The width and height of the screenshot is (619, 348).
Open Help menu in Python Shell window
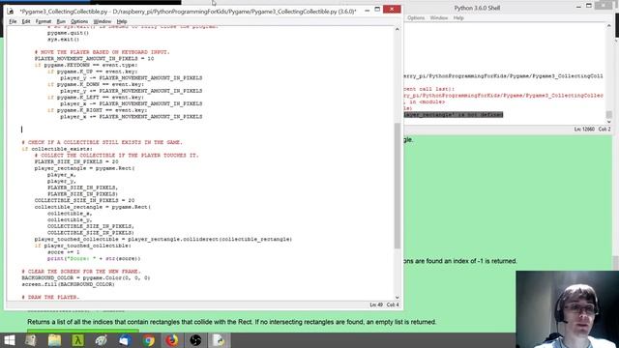tap(458, 17)
